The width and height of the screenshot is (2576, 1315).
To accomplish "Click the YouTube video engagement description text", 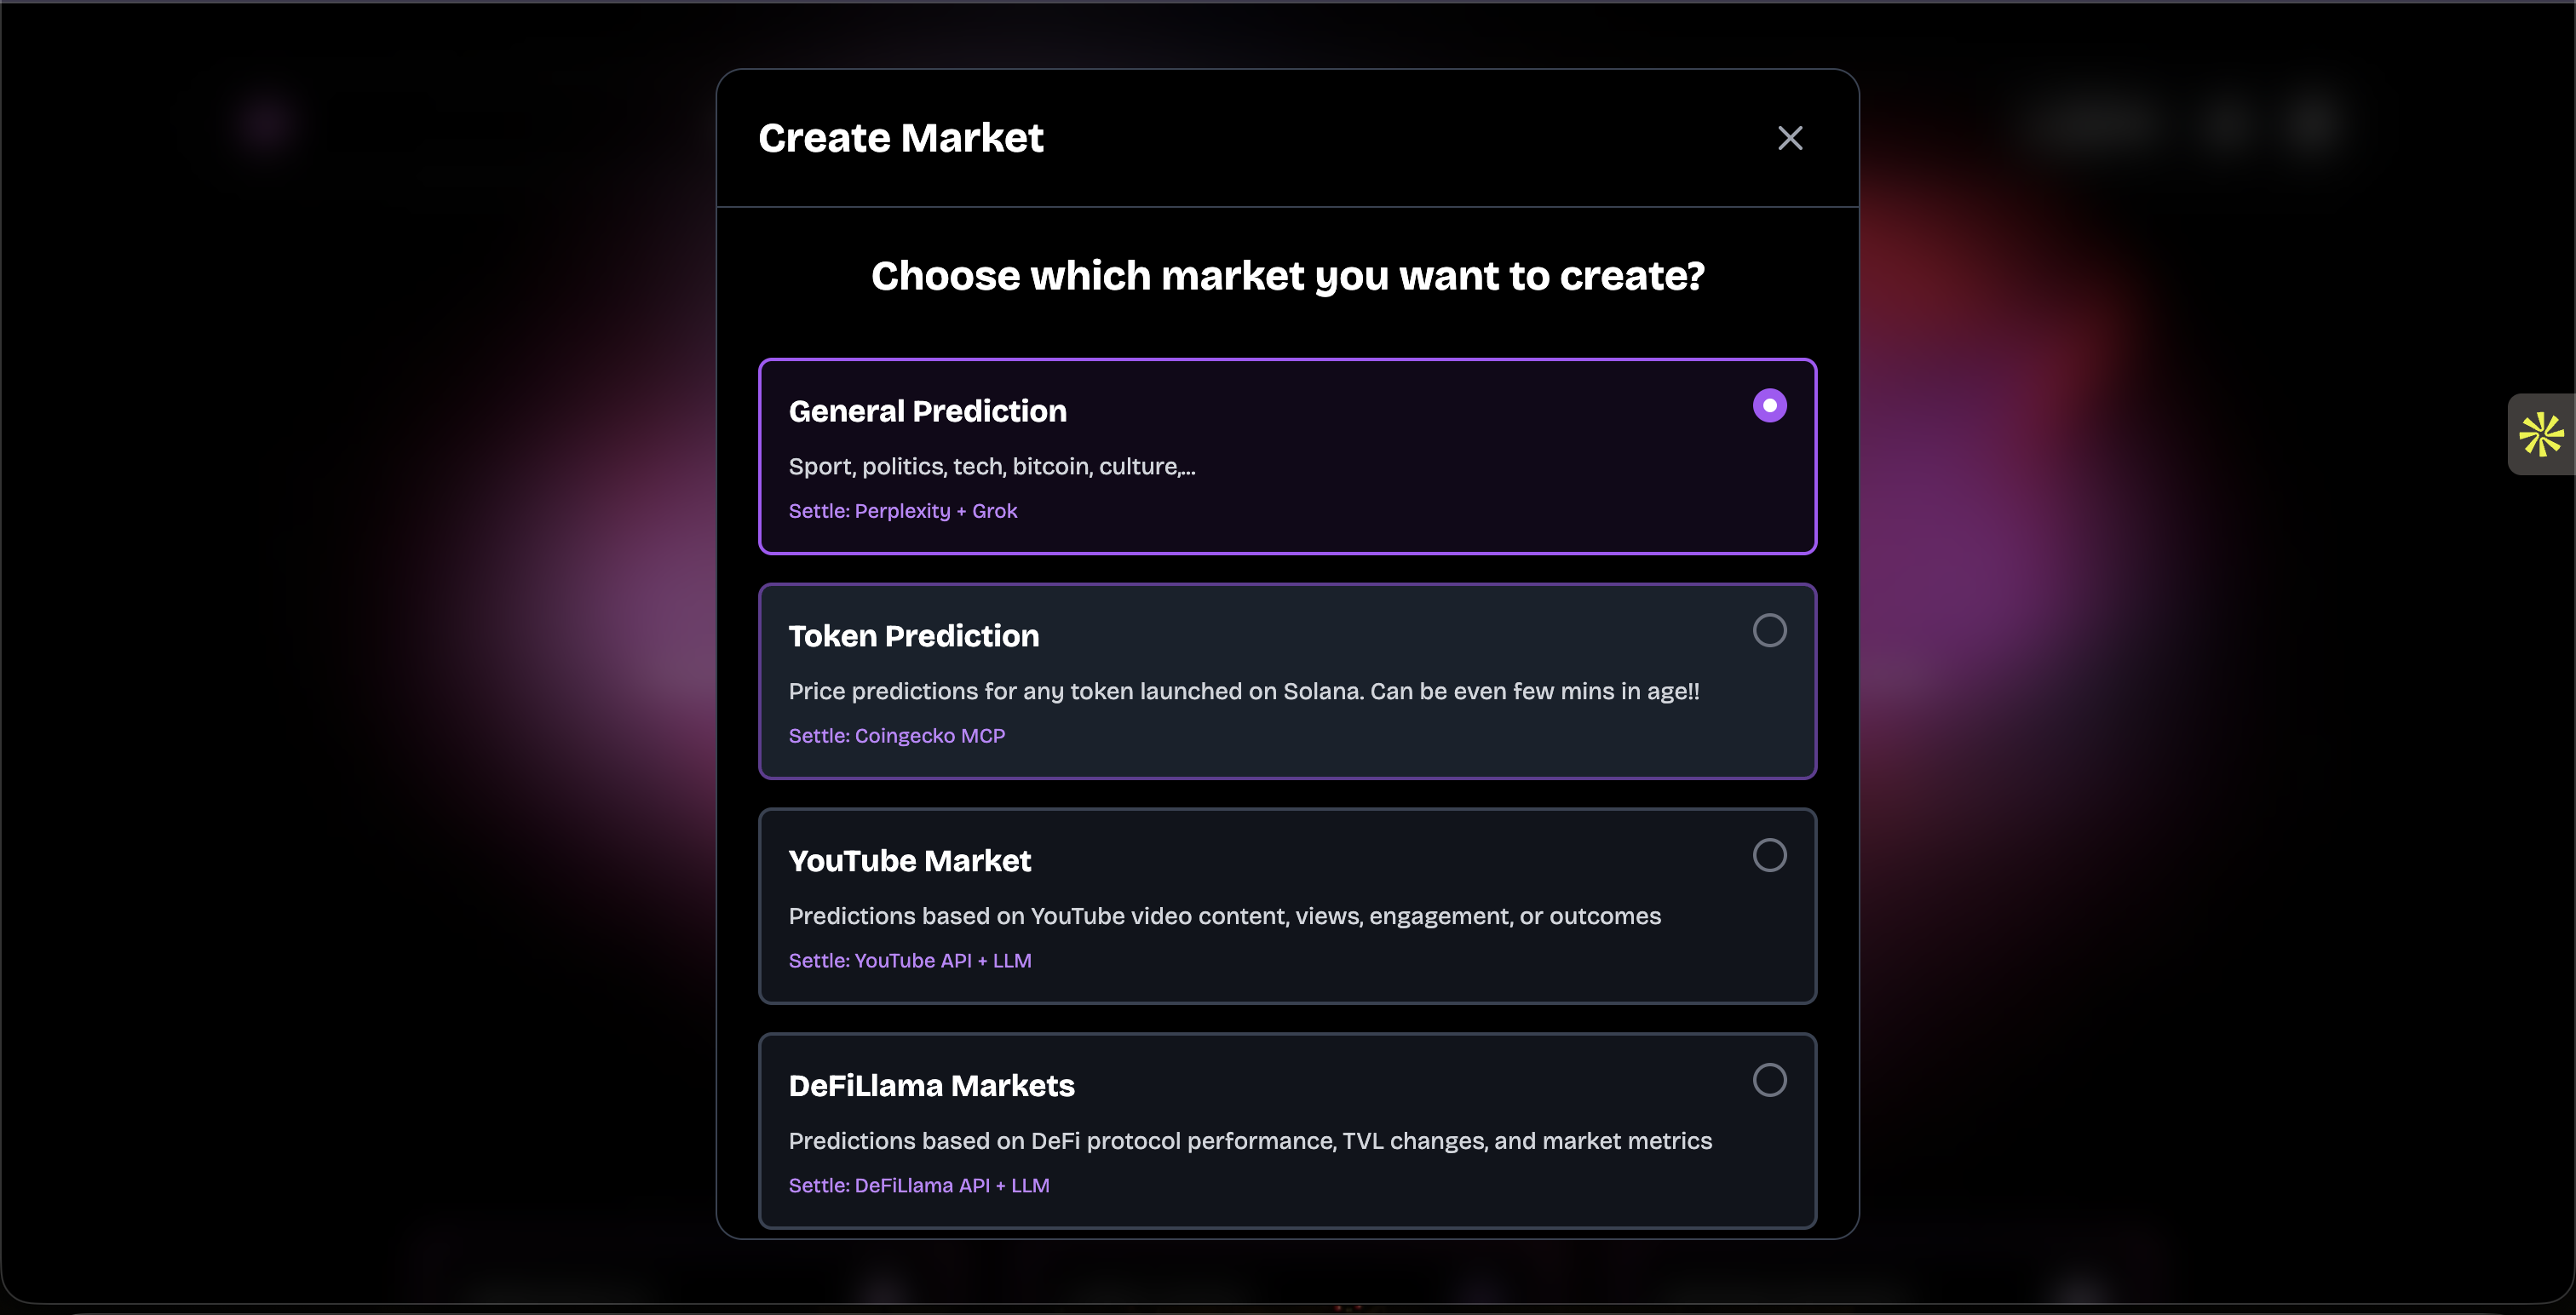I will pos(1224,916).
